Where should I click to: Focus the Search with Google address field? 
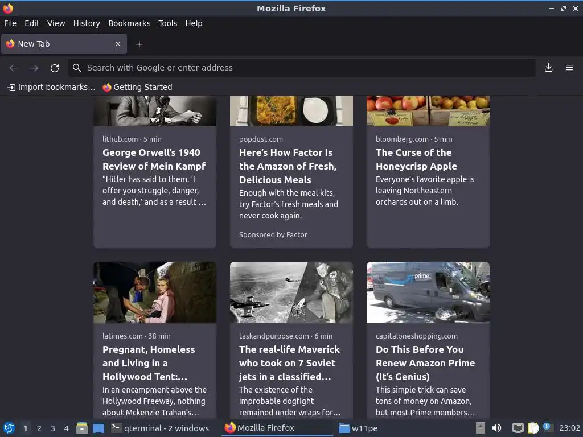click(x=302, y=68)
